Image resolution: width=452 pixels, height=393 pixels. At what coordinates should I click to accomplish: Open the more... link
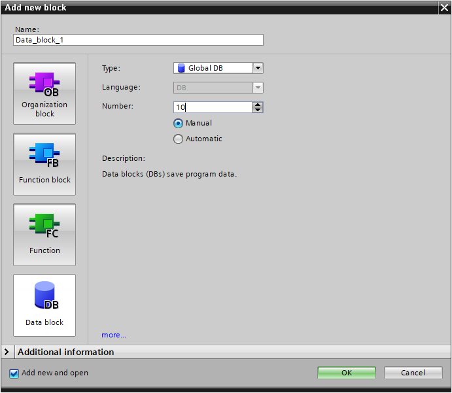(114, 335)
